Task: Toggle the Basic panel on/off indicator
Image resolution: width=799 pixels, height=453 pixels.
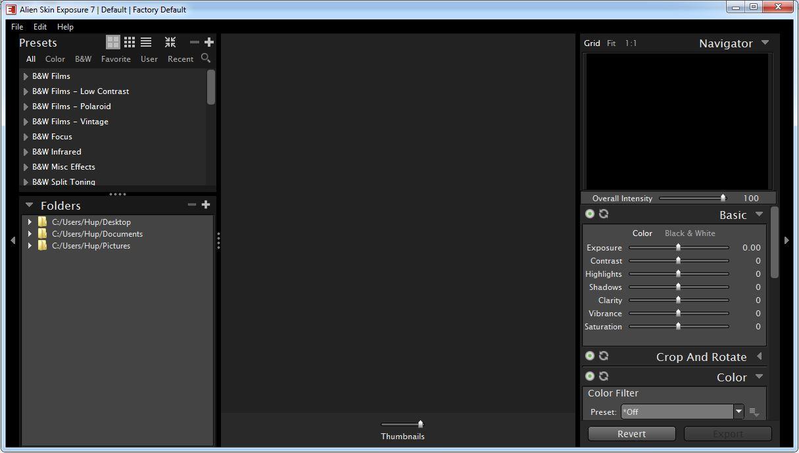Action: coord(590,214)
